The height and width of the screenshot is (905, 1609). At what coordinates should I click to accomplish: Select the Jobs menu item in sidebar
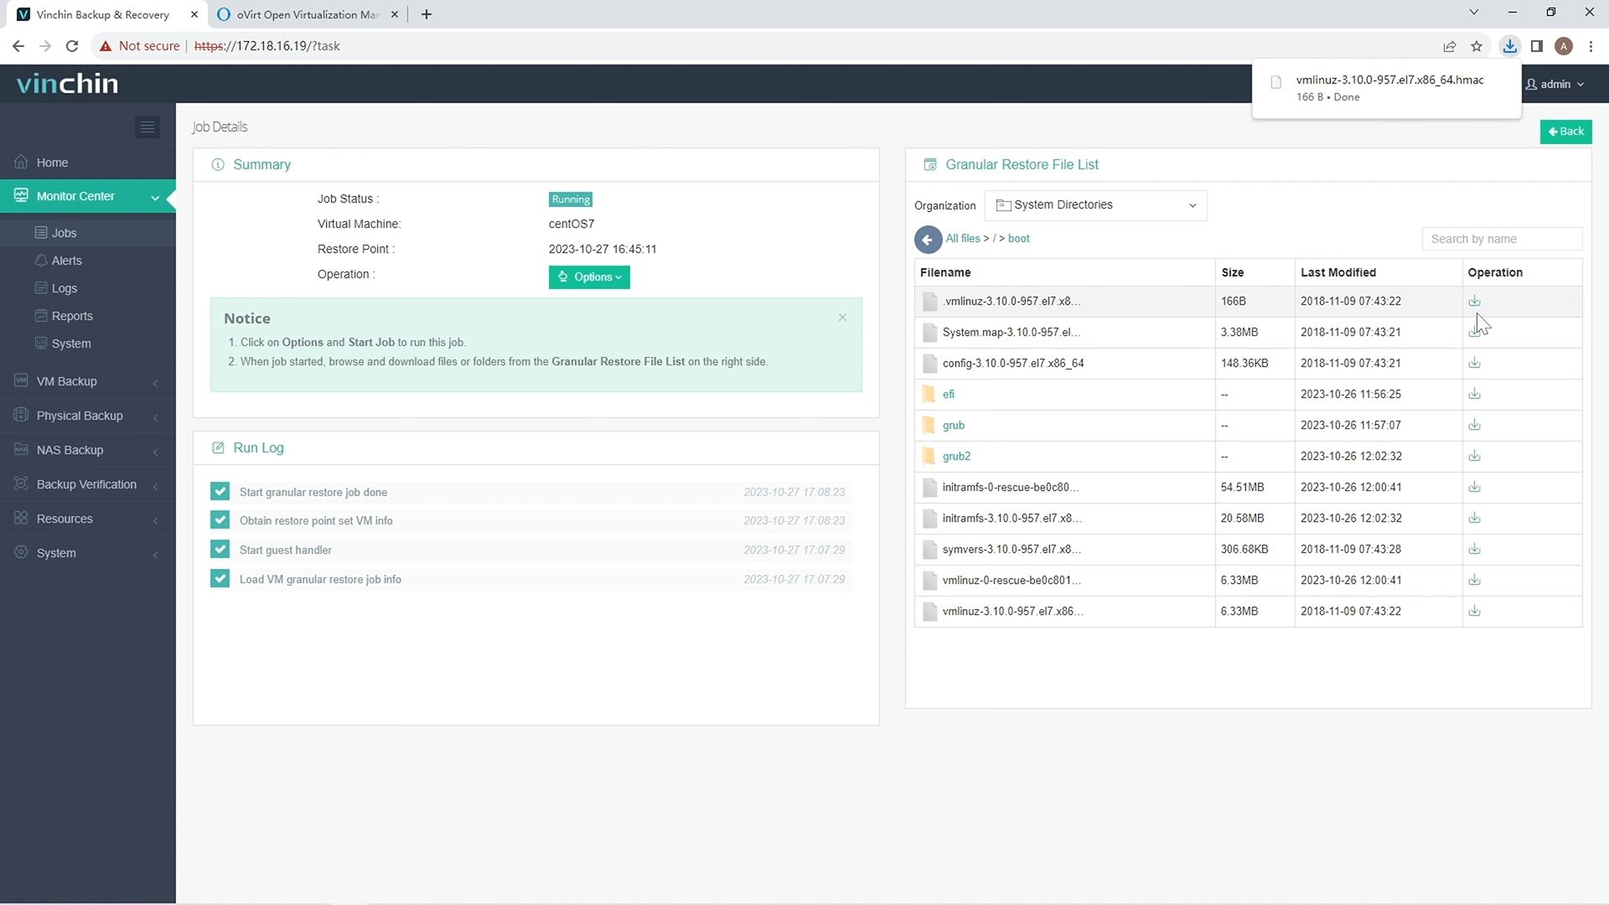pos(63,232)
